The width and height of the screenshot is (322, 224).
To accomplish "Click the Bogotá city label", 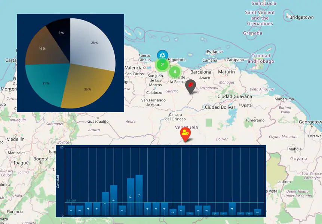I will 41,159.
